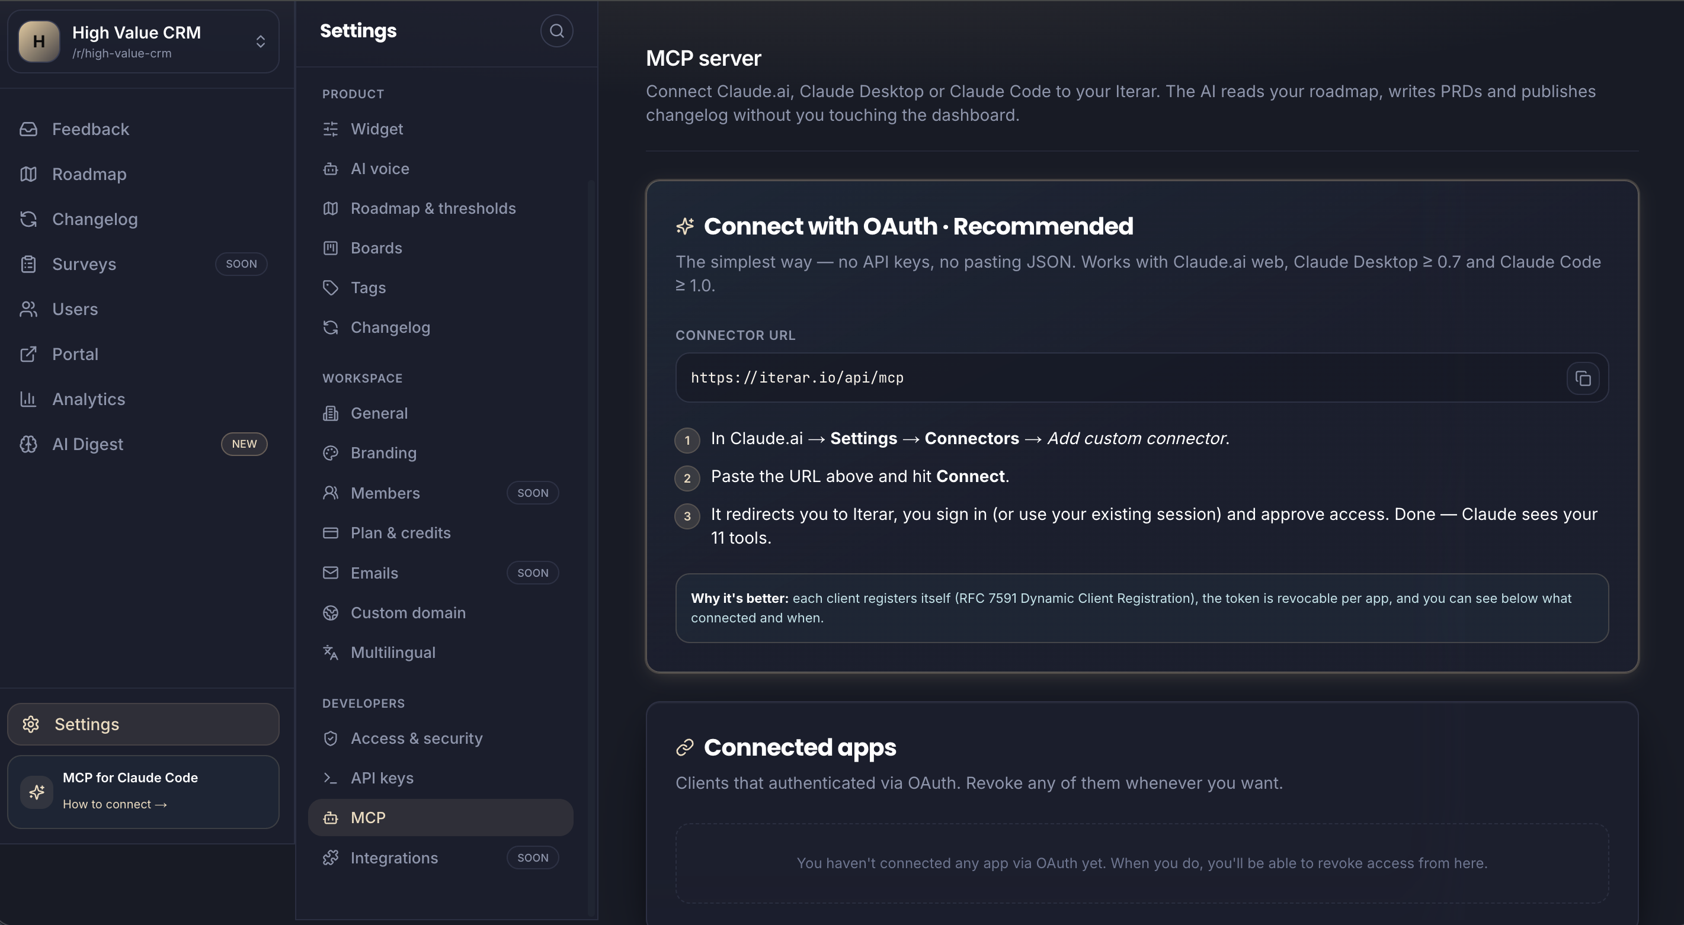Click the Portal external-link icon
This screenshot has height=925, width=1684.
[28, 354]
